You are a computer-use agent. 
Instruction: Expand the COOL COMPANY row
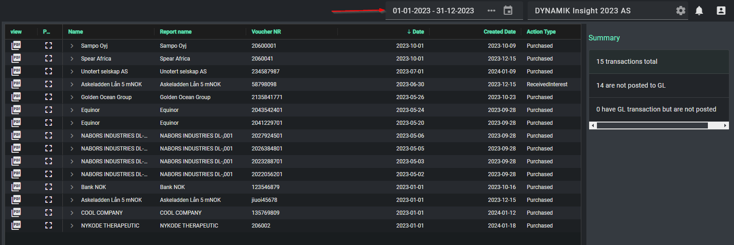tap(72, 213)
